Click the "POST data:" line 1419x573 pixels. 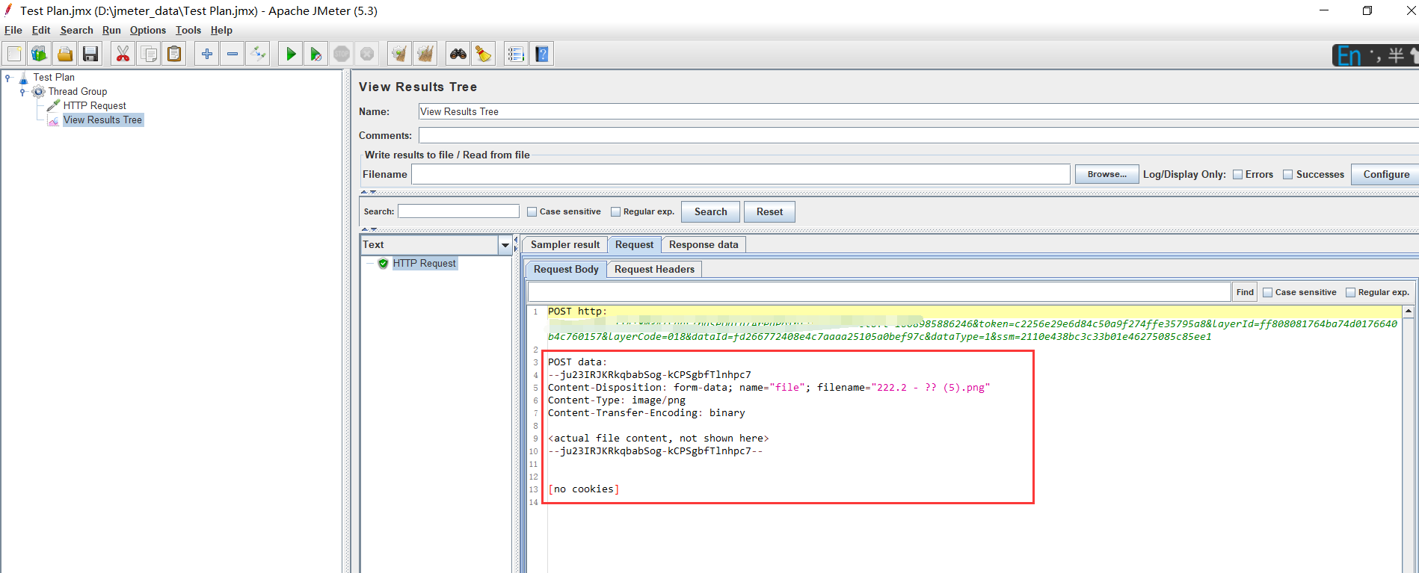tap(577, 362)
